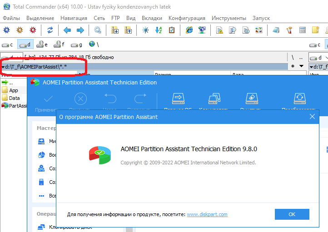The height and width of the screenshot is (232, 328).
Task: Click the OS migration disk icon in AOMEI toolbar
Action: point(178,99)
